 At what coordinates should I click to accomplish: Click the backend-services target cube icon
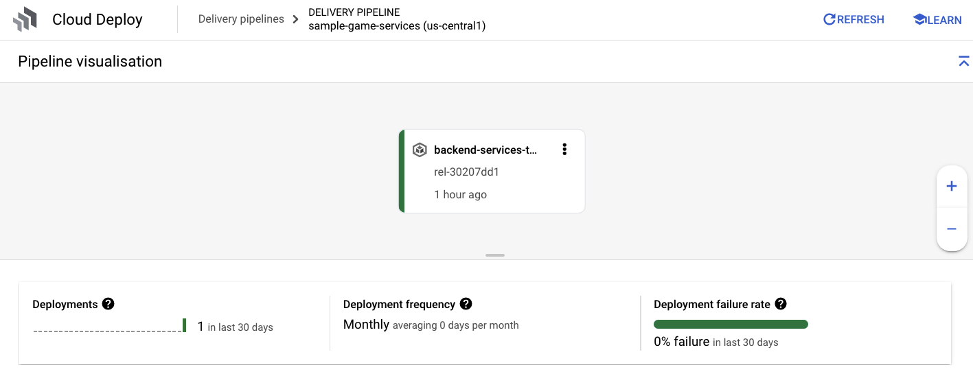click(x=420, y=150)
